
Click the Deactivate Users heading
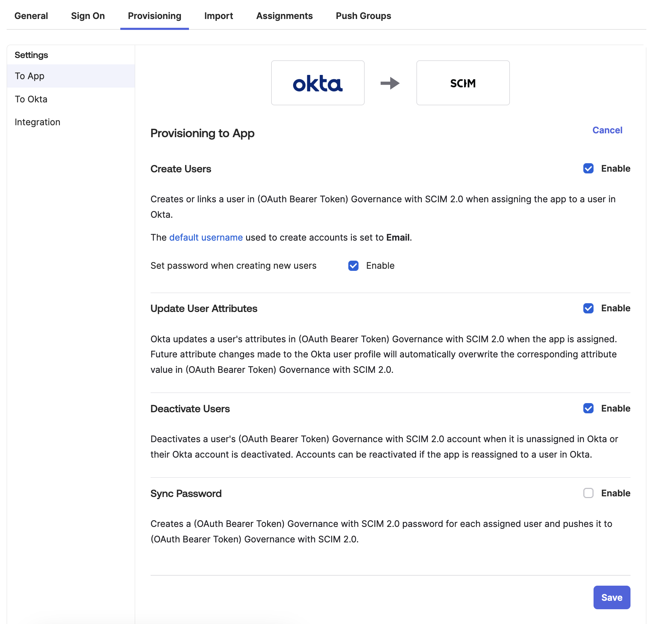pos(190,409)
